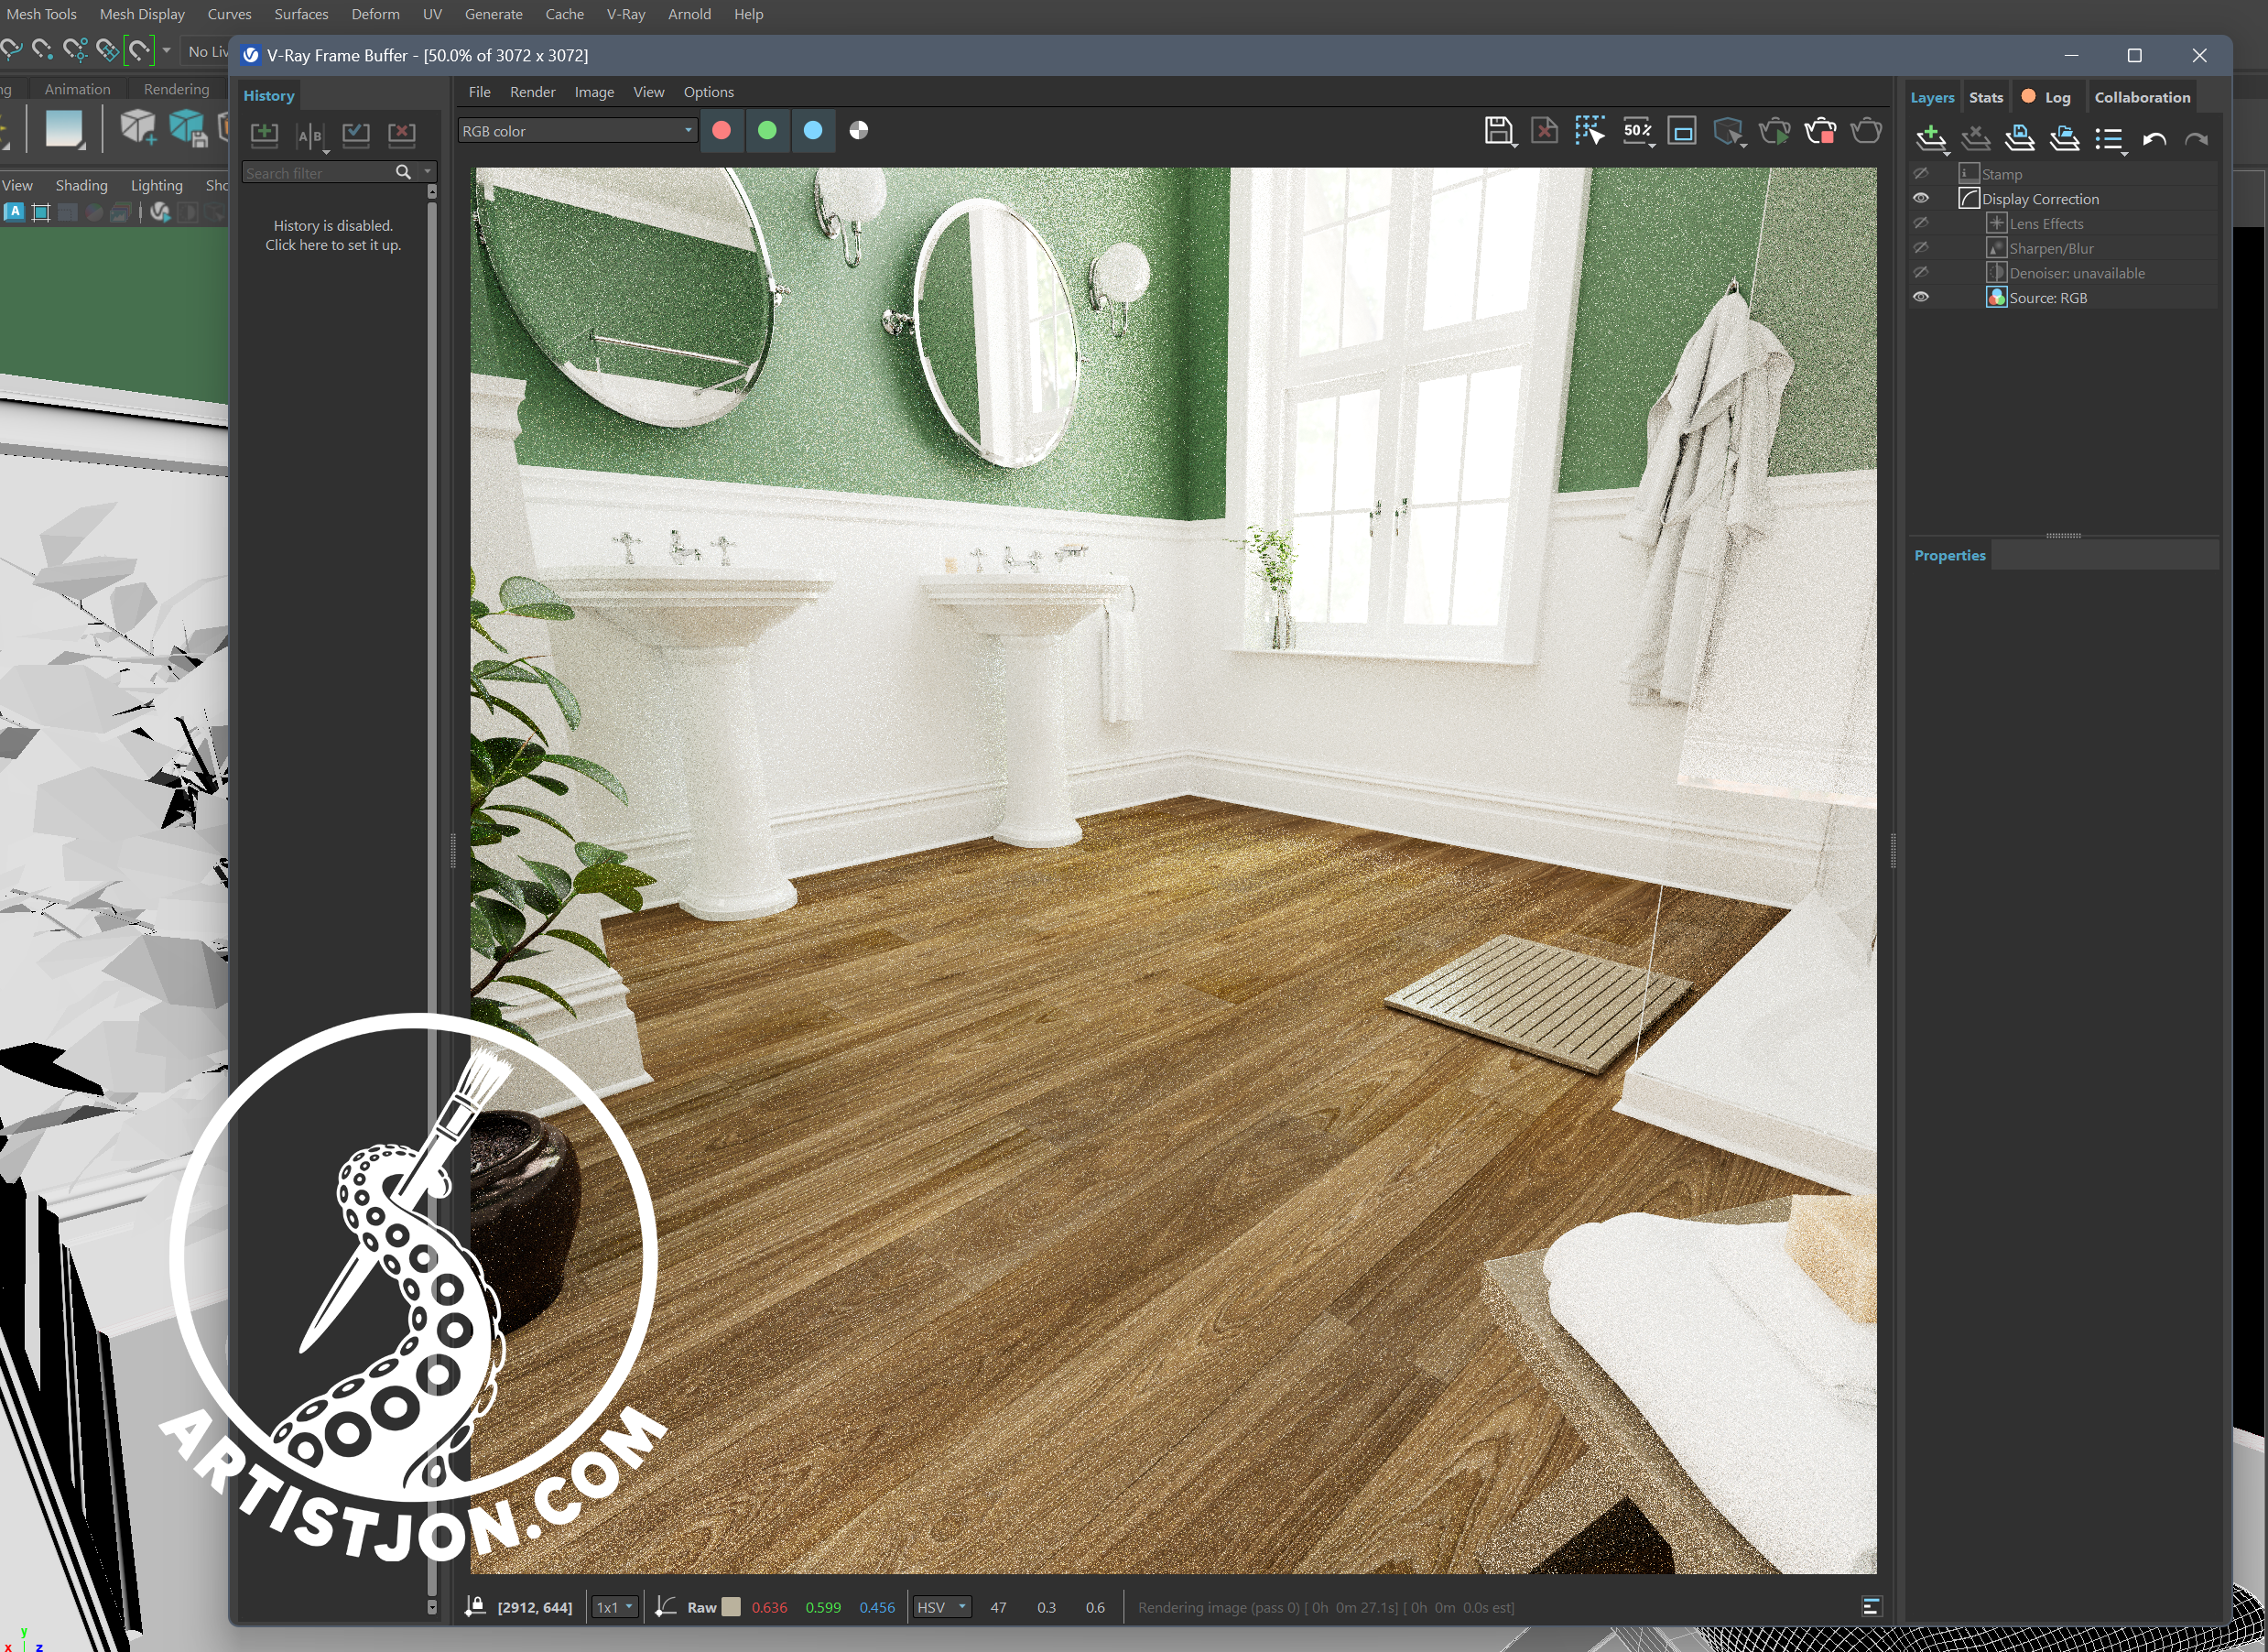The width and height of the screenshot is (2268, 1652).
Task: Click the teapot render button
Action: (x=1865, y=131)
